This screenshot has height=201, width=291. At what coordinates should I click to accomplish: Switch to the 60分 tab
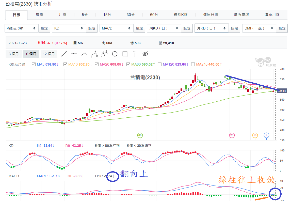(x=154, y=15)
